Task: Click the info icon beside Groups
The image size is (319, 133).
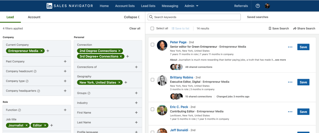Action: point(89,93)
